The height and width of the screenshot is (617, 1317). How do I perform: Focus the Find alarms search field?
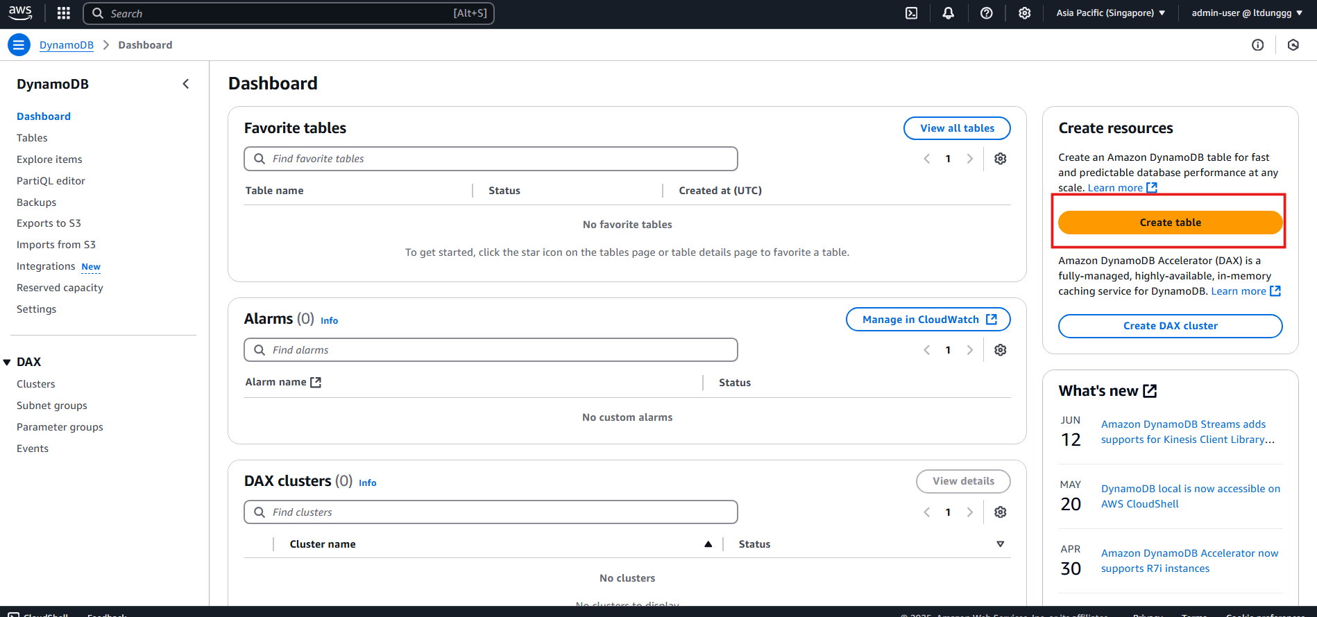pos(491,350)
